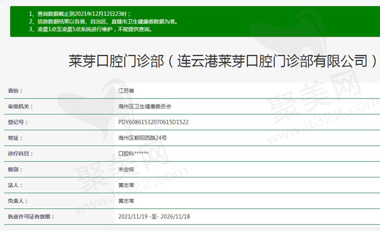Image resolution: width=380 pixels, height=231 pixels.
Task: Click the 诊疗科目 label
Action: [x=20, y=153]
